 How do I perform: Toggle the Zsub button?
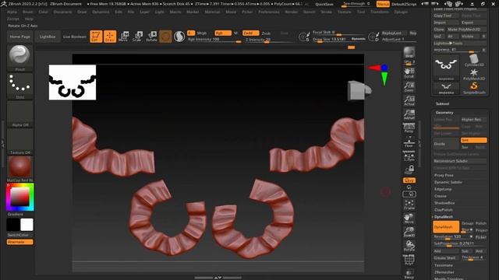(266, 33)
